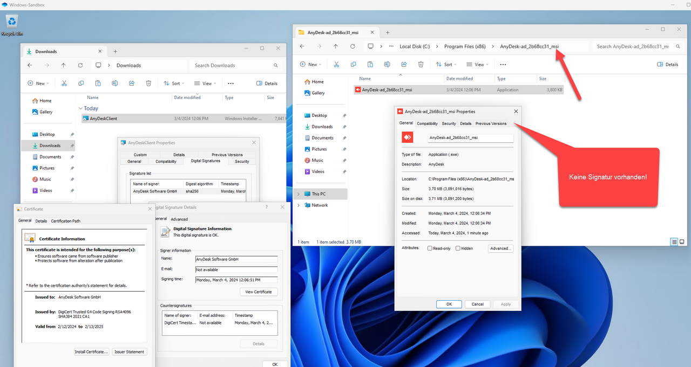The image size is (691, 367).
Task: Open Sort dropdown in Downloads window
Action: click(x=174, y=84)
